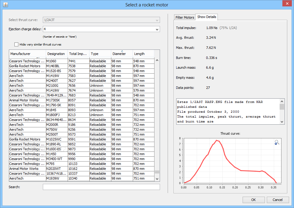Image resolution: width=294 pixels, height=208 pixels.
Task: Click total impulse cell 7583
Action: pos(78,76)
